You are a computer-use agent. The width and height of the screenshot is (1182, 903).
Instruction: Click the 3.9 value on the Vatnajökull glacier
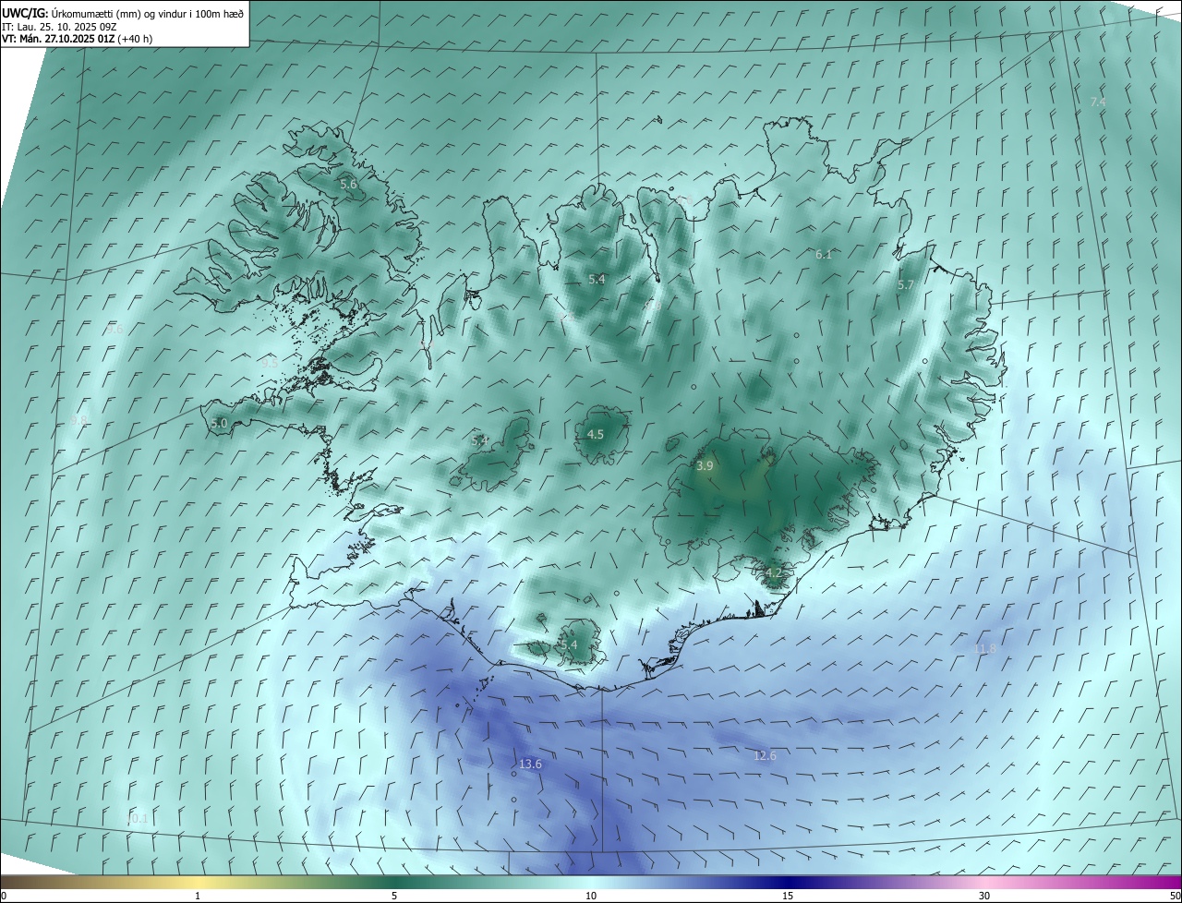(705, 466)
